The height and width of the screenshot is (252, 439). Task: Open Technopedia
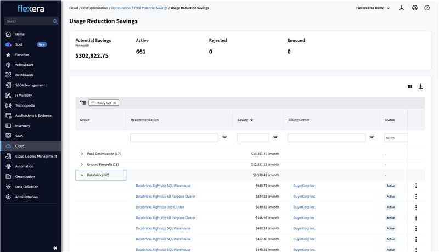coord(25,105)
